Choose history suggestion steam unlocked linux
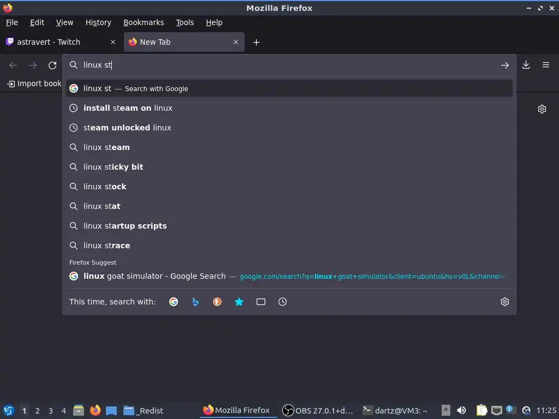Viewport: 559px width, 419px height. pyautogui.click(x=289, y=128)
